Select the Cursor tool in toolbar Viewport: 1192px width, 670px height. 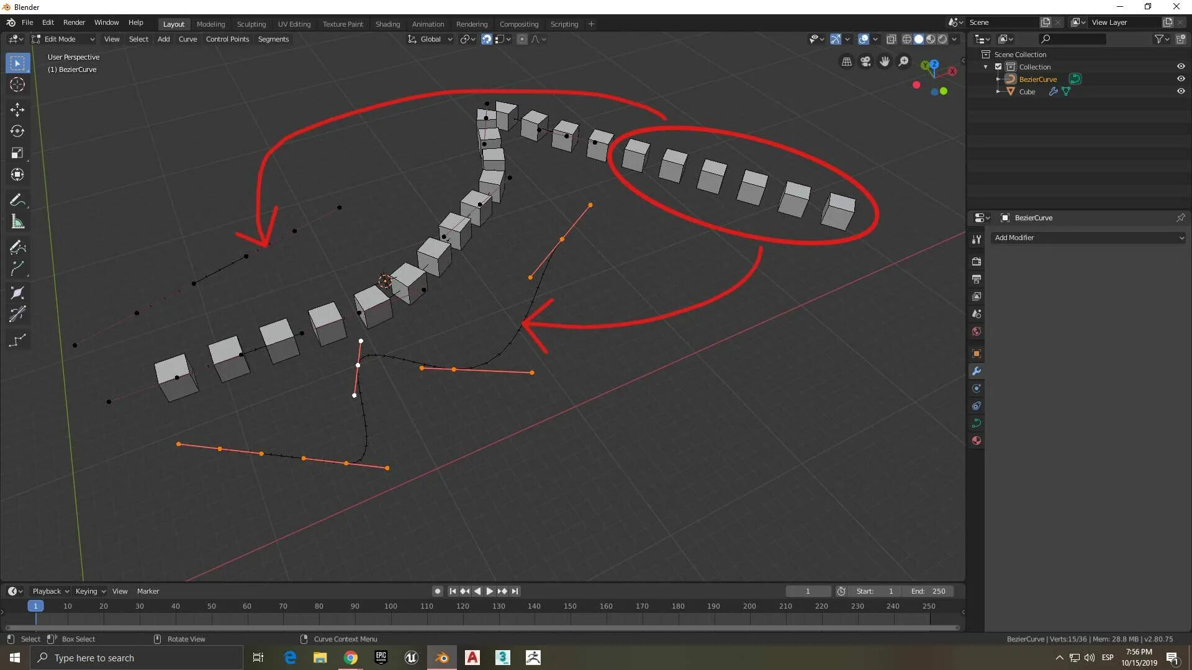click(x=17, y=85)
